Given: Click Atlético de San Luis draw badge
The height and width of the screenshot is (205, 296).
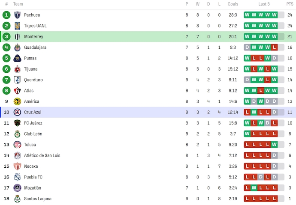Looking at the screenshot, I should point(275,155).
